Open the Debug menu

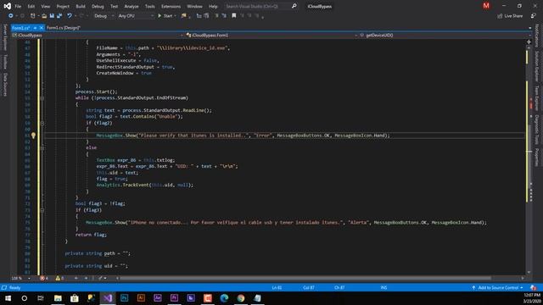98,6
